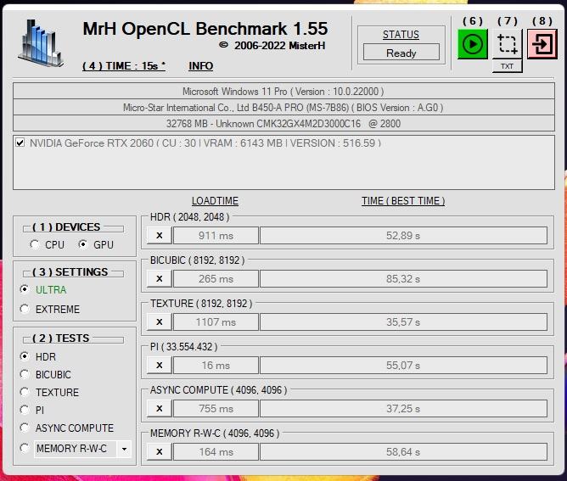This screenshot has width=567, height=481.
Task: Clear the MEMORY R-W-C result with X button
Action: pos(160,451)
